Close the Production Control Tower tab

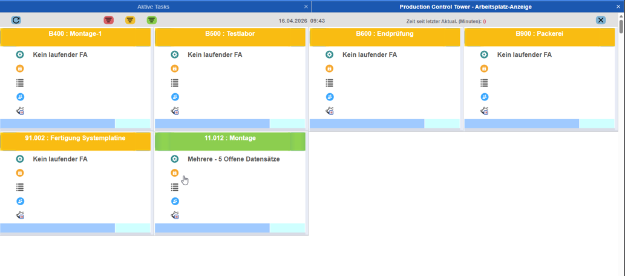618,7
